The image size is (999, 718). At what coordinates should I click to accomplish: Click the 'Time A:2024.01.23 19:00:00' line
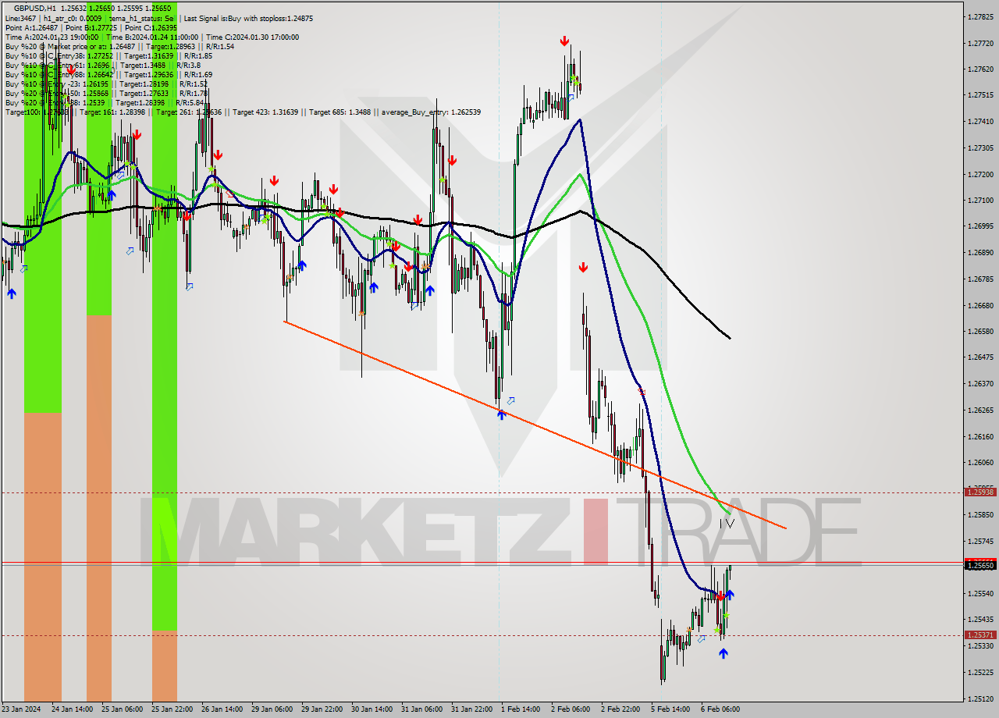[x=52, y=37]
